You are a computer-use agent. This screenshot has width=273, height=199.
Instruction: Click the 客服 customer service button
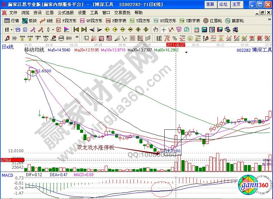(210, 4)
